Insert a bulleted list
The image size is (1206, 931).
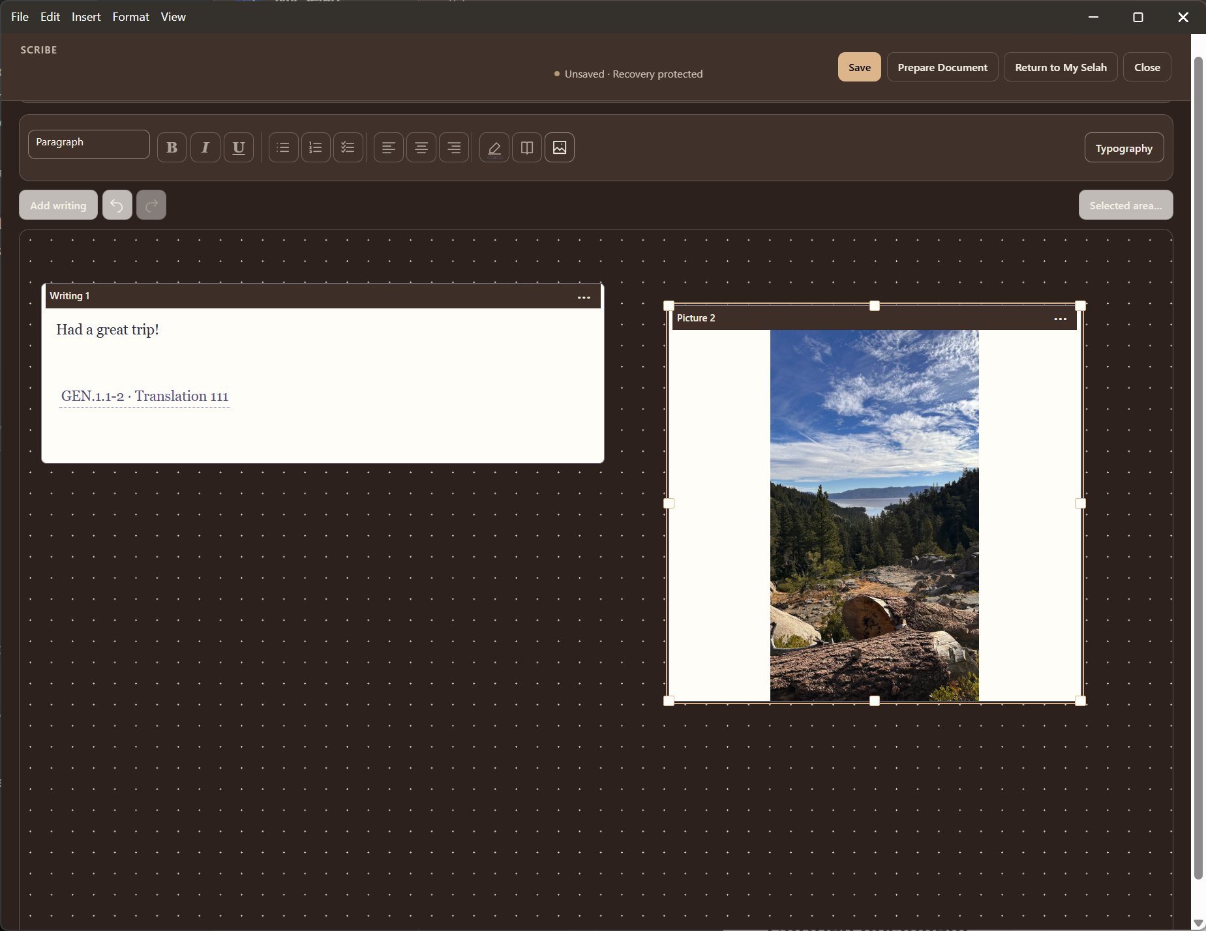(283, 148)
